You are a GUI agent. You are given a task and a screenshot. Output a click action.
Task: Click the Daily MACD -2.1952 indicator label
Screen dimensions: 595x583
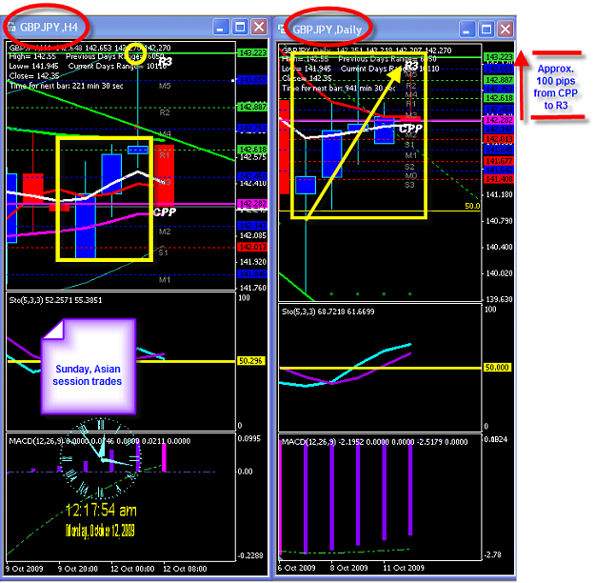374,442
